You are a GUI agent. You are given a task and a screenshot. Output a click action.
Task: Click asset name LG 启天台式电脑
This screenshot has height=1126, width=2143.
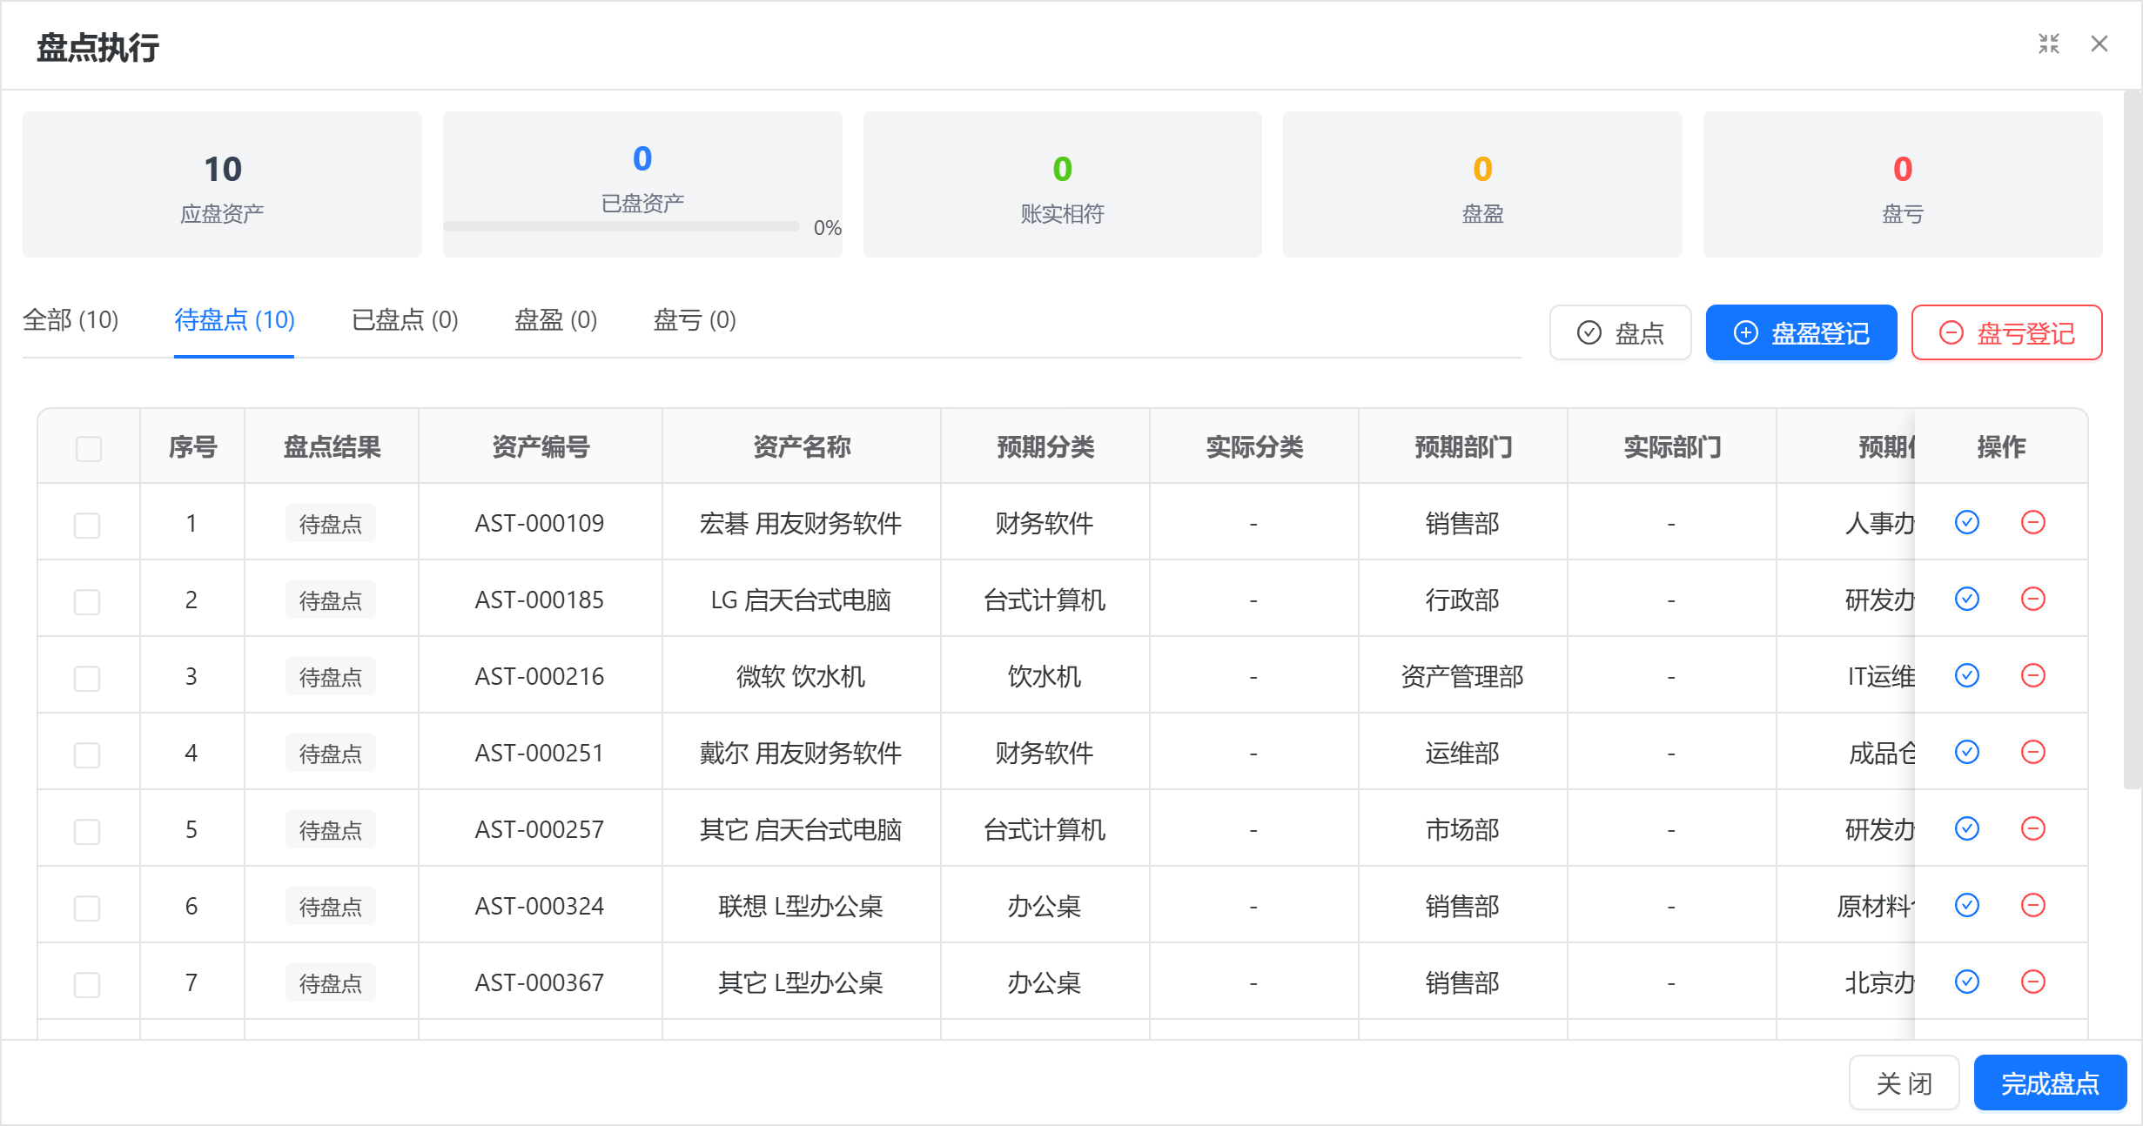(x=801, y=600)
